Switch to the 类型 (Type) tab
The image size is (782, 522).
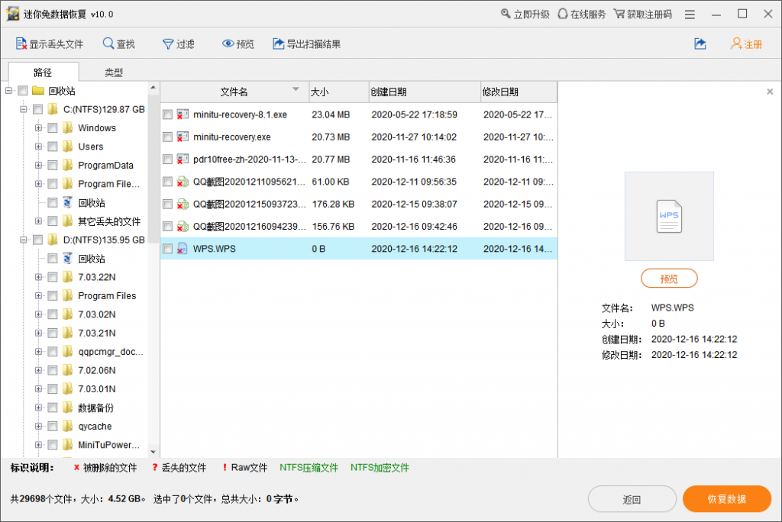point(114,72)
